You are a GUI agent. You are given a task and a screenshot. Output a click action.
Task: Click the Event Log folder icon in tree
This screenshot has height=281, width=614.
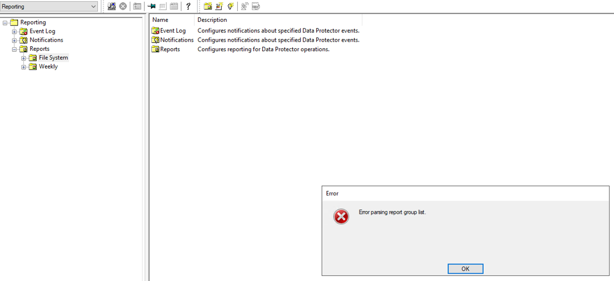coord(23,31)
